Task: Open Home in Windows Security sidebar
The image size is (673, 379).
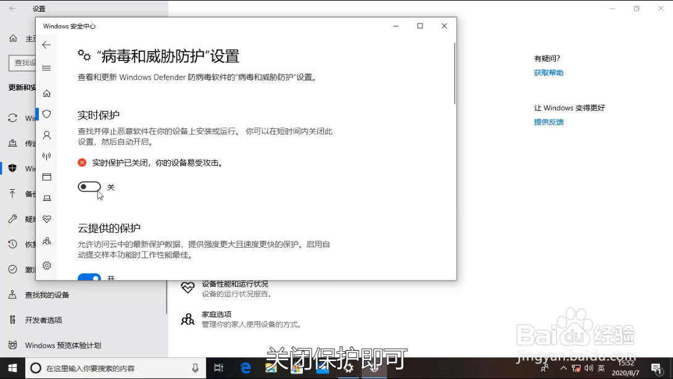Action: [x=47, y=92]
